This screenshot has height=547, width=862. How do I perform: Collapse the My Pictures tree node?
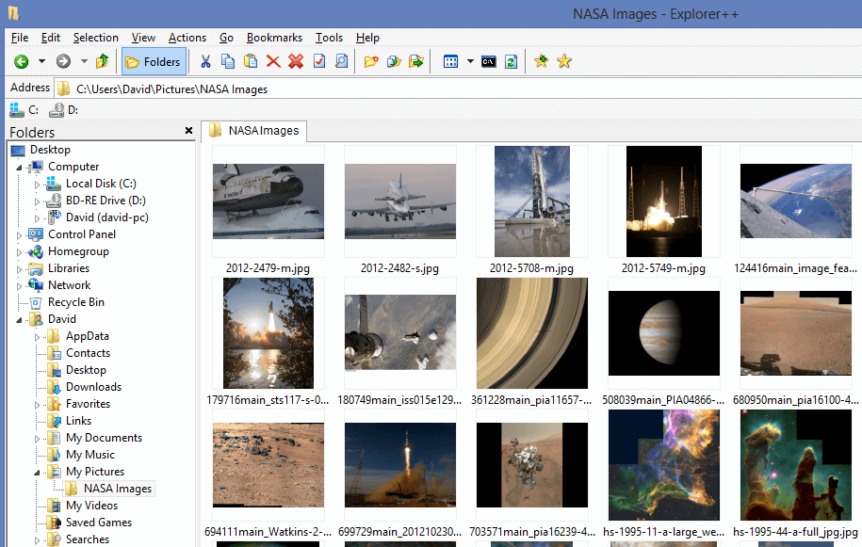(38, 473)
